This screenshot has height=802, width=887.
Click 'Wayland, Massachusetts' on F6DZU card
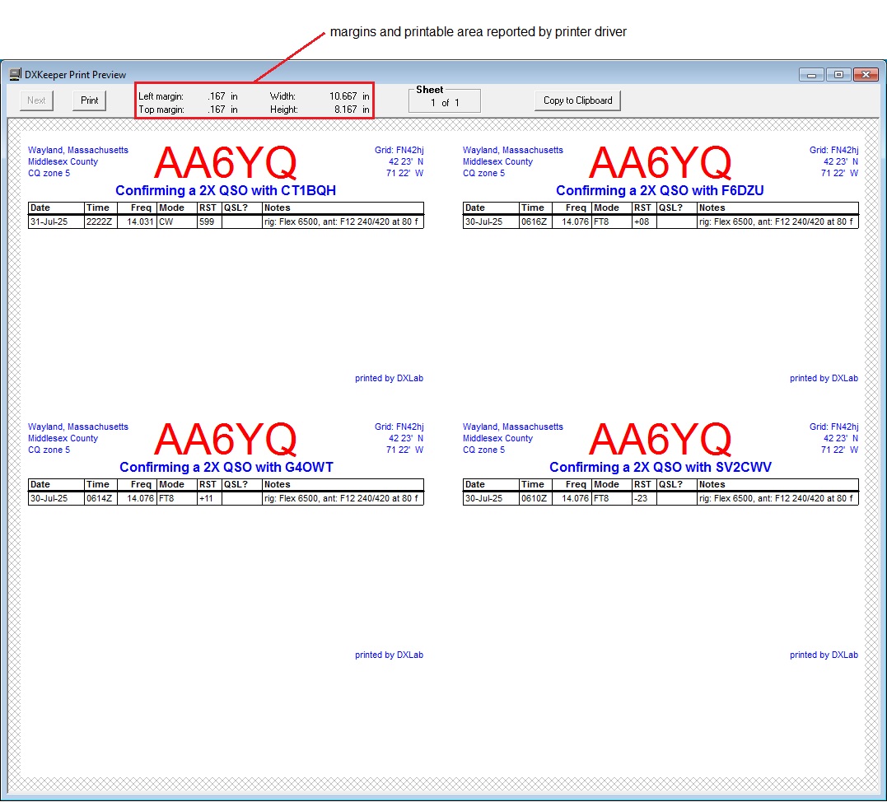point(512,150)
